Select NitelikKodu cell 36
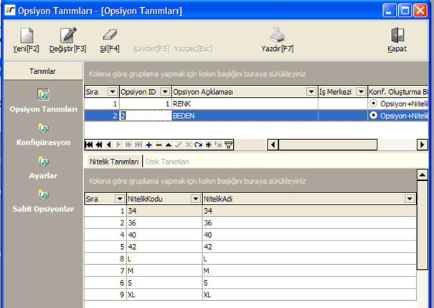The height and width of the screenshot is (308, 434). click(164, 223)
